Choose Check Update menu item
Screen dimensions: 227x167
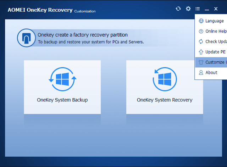coord(211,41)
